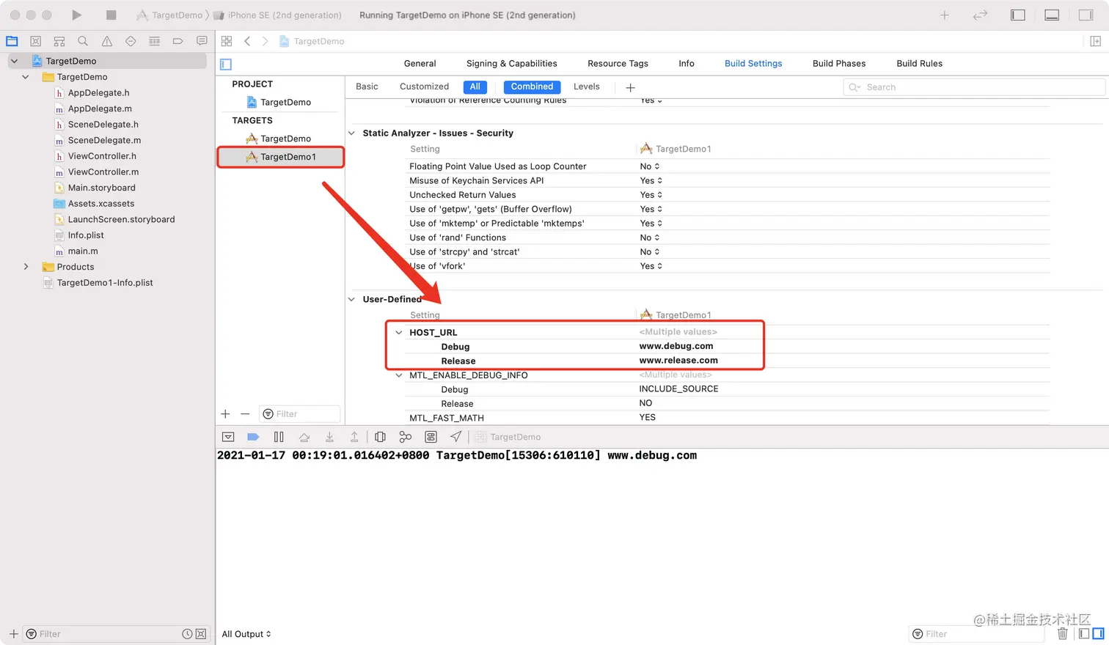Change Use of 'rand' Functions value

[x=650, y=237]
